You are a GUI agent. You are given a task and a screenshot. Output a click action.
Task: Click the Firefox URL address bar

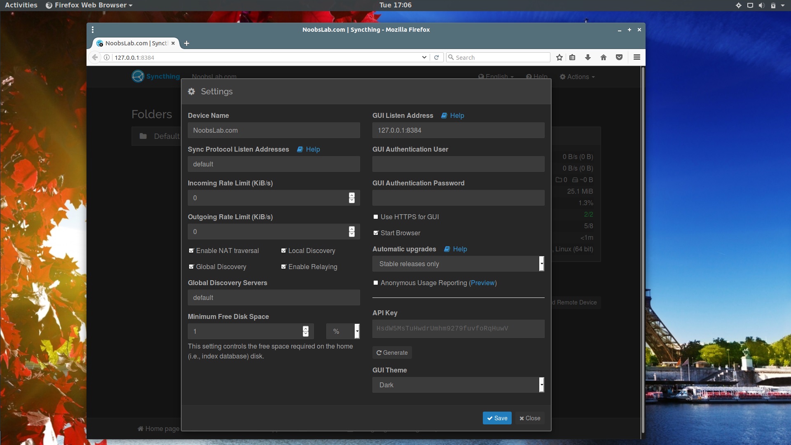[x=266, y=57]
